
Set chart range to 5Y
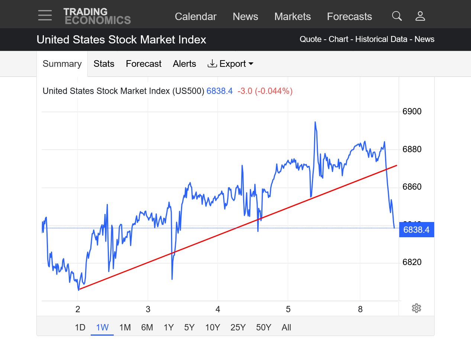[x=189, y=327]
